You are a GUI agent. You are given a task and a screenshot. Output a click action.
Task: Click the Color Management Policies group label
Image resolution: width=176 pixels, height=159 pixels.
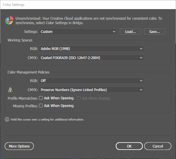pos(29,72)
